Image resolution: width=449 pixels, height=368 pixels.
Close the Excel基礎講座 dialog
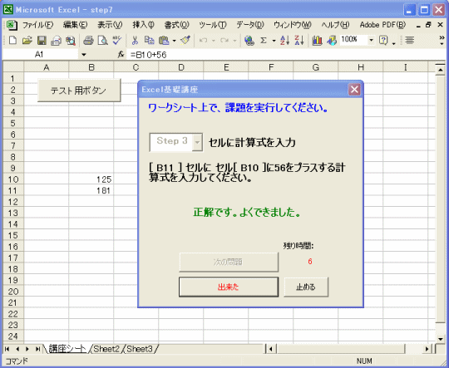pyautogui.click(x=354, y=90)
